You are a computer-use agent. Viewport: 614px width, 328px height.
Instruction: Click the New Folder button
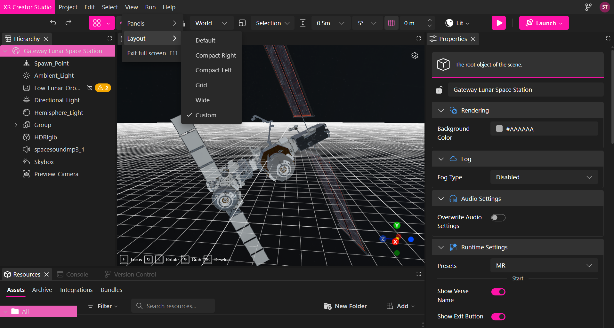click(345, 306)
